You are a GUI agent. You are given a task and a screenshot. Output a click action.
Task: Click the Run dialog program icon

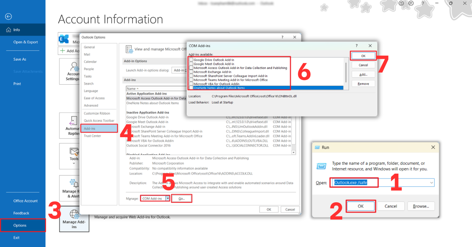click(x=323, y=166)
